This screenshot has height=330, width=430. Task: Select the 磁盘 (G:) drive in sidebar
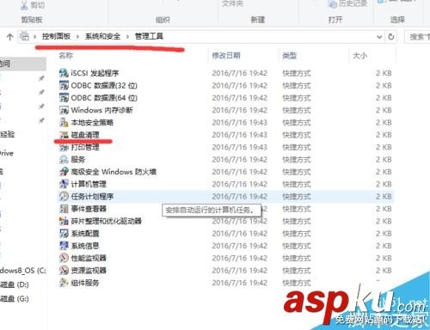tap(15, 299)
